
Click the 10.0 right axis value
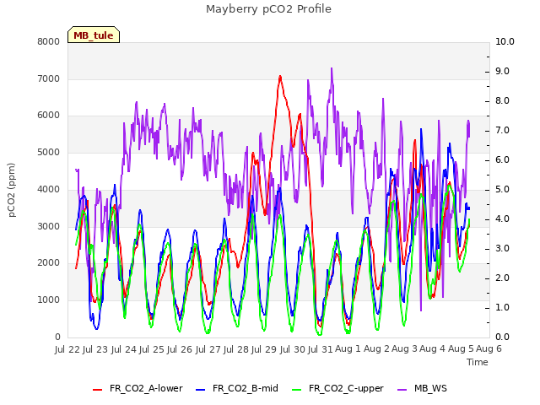(505, 41)
